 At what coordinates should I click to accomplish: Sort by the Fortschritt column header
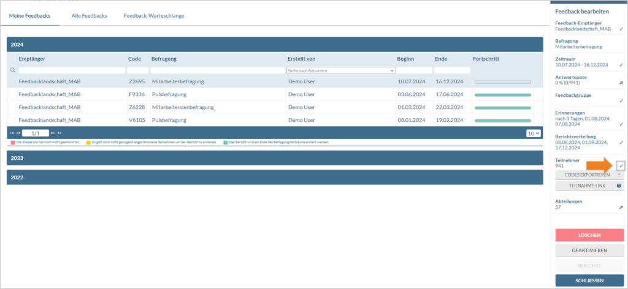coord(486,59)
